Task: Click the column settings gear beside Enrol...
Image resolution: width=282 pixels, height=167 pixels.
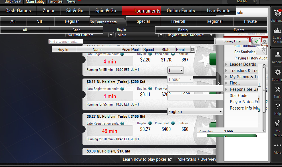Action: (x=192, y=50)
